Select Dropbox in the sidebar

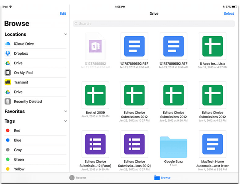(x=21, y=54)
